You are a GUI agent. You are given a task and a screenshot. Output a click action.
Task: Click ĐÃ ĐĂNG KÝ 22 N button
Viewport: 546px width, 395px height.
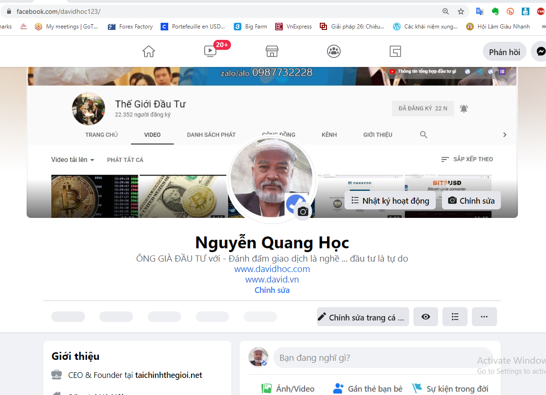tap(423, 109)
